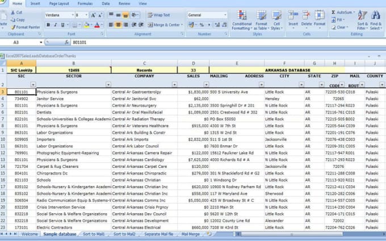Toggle center horizontal alignment

click(x=118, y=25)
